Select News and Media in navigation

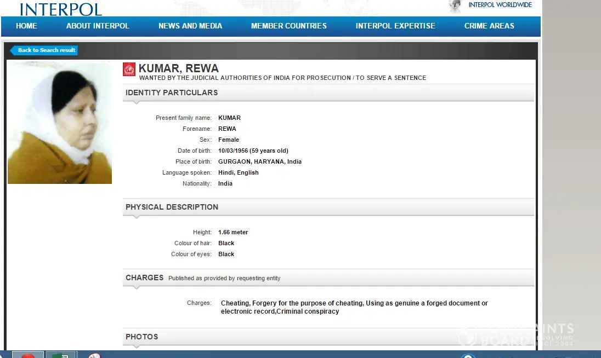tap(190, 26)
